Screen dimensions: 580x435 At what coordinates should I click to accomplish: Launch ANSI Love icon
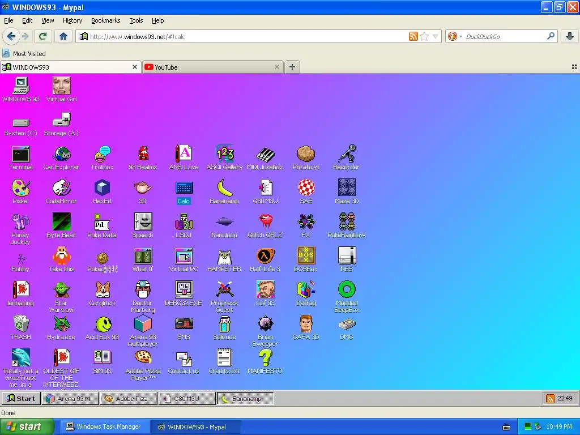pyautogui.click(x=184, y=158)
